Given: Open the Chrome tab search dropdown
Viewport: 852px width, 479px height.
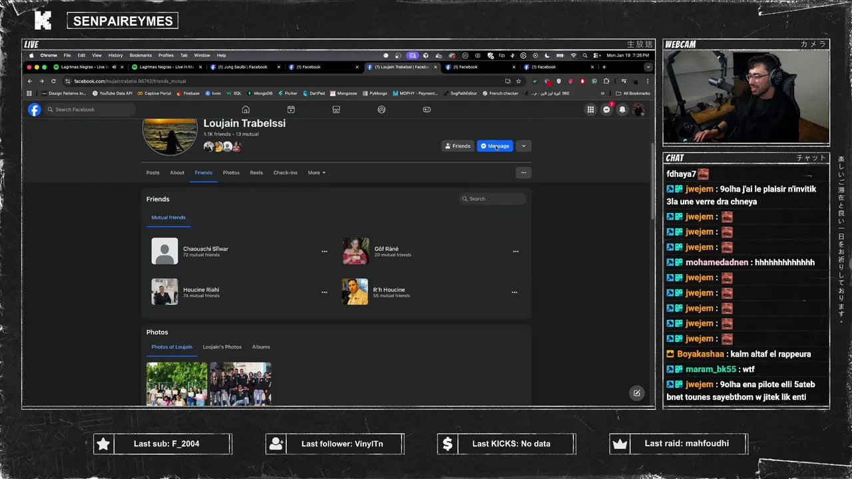Looking at the screenshot, I should click(648, 67).
